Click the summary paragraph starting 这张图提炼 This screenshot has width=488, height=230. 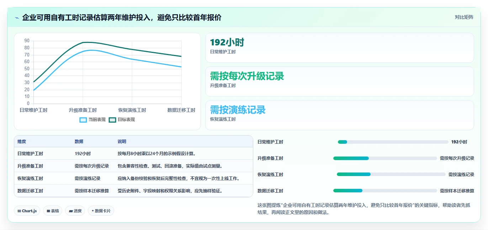coord(364,209)
